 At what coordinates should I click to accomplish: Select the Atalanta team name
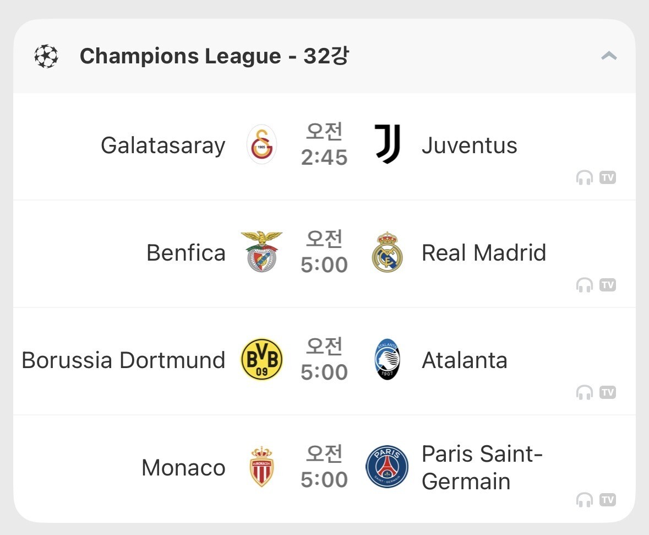[x=465, y=360]
